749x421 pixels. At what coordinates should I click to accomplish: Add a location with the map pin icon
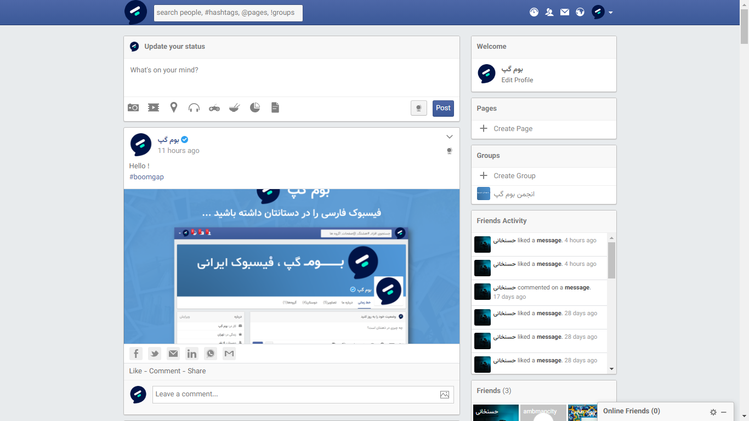174,107
